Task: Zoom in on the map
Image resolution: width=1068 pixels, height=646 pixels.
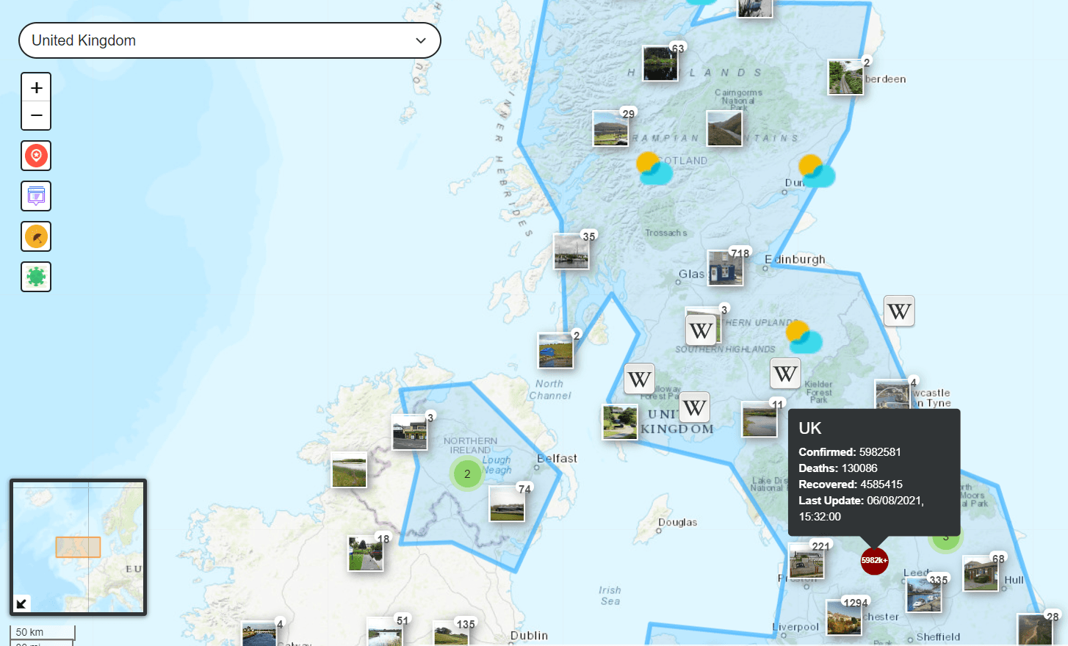Action: (36, 88)
